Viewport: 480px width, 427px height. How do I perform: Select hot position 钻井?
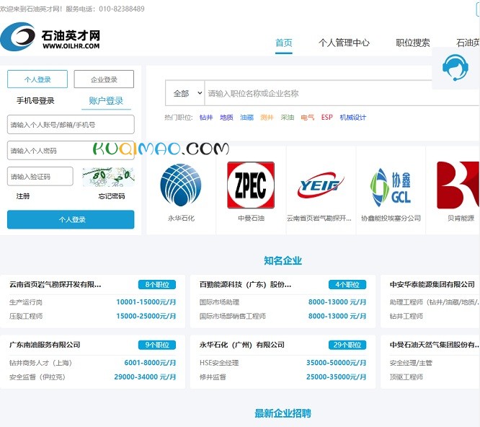pos(205,118)
